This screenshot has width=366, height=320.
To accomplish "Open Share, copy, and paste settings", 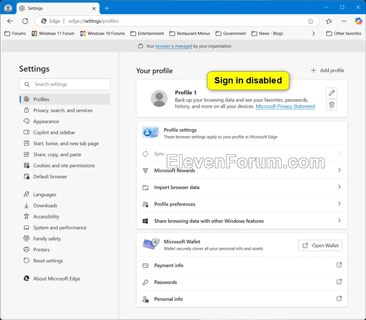I will click(65, 155).
